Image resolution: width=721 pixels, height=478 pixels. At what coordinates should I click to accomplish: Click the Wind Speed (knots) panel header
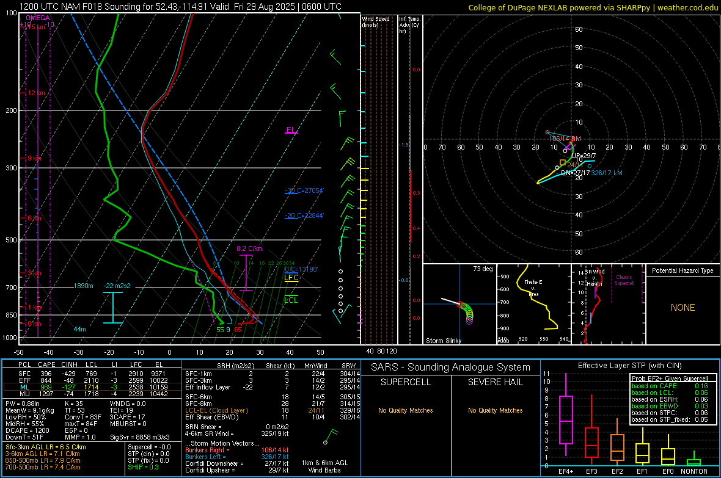(376, 21)
